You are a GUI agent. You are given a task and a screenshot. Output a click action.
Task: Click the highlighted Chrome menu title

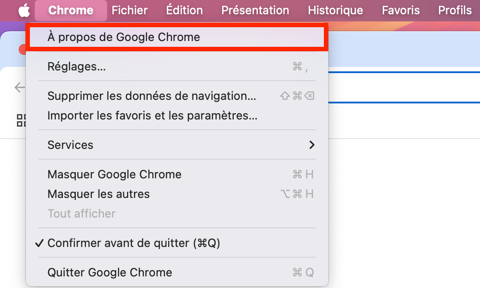[x=70, y=10]
